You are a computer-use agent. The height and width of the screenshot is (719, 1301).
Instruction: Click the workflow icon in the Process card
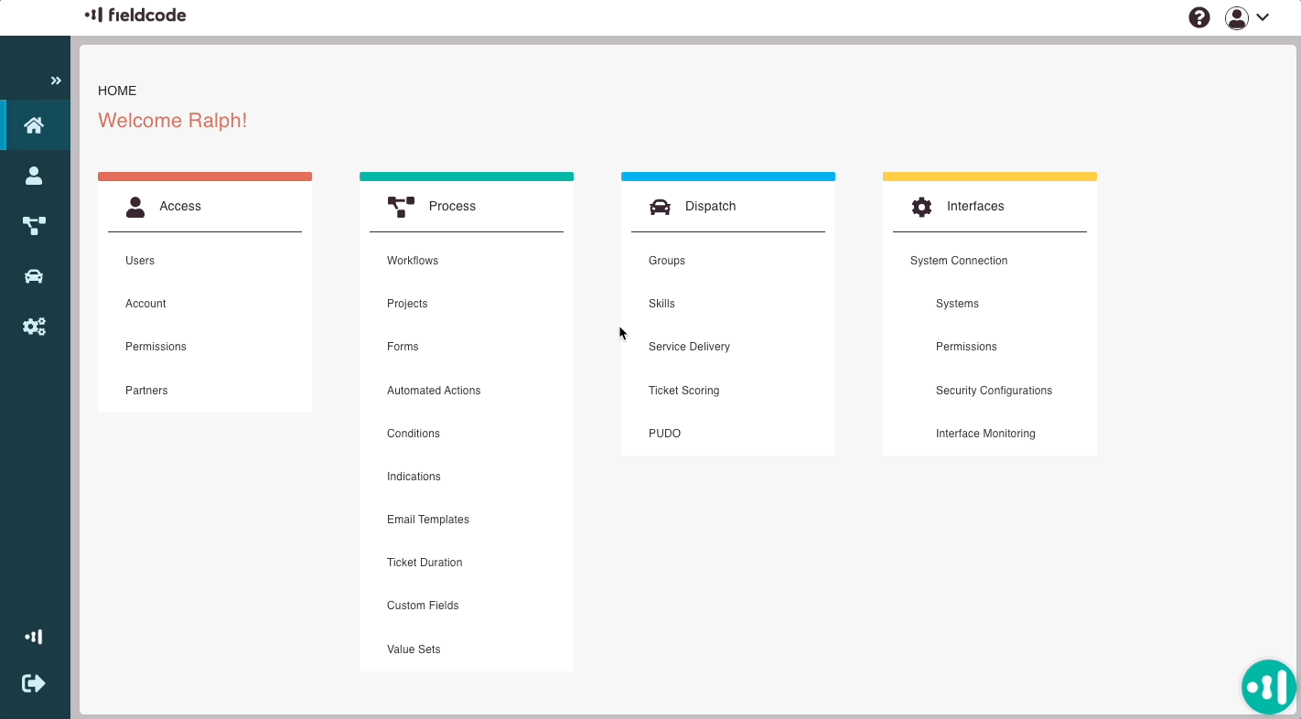(x=401, y=207)
